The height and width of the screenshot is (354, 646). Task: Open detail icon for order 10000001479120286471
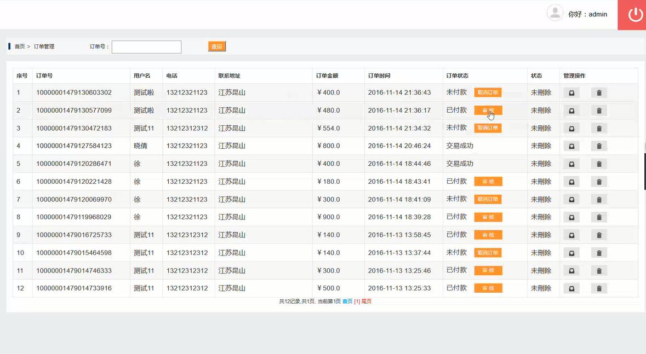[571, 164]
